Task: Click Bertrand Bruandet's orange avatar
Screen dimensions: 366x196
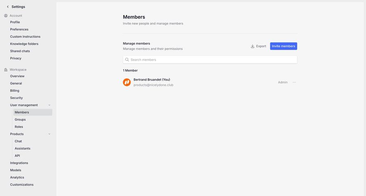Action: pyautogui.click(x=127, y=82)
